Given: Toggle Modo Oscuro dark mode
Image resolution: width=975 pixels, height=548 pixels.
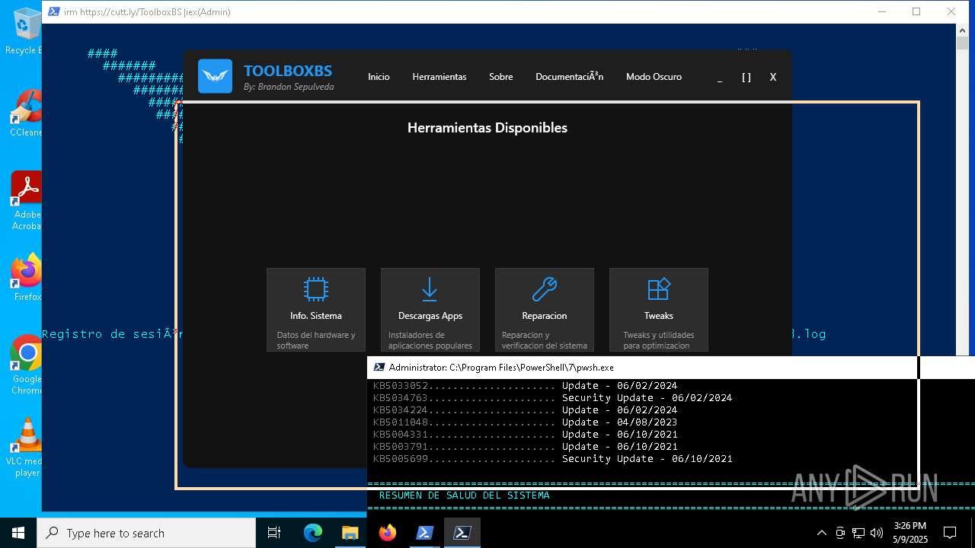Looking at the screenshot, I should click(x=654, y=77).
